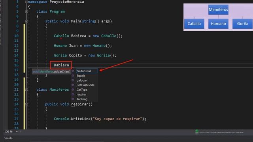Click the Babieca variable name on line 10

pos(79,36)
